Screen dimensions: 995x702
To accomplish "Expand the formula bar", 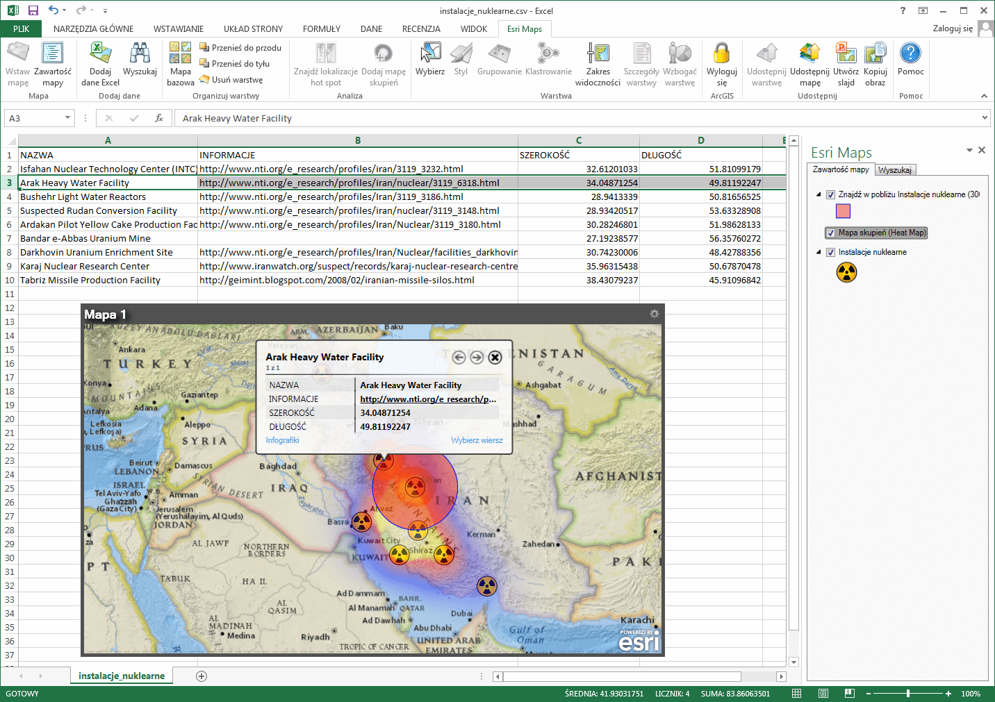I will coord(985,118).
